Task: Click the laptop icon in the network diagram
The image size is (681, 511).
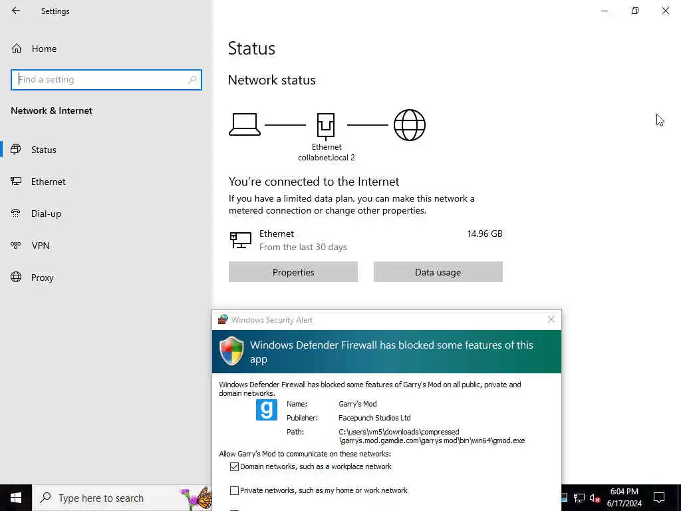Action: click(245, 124)
